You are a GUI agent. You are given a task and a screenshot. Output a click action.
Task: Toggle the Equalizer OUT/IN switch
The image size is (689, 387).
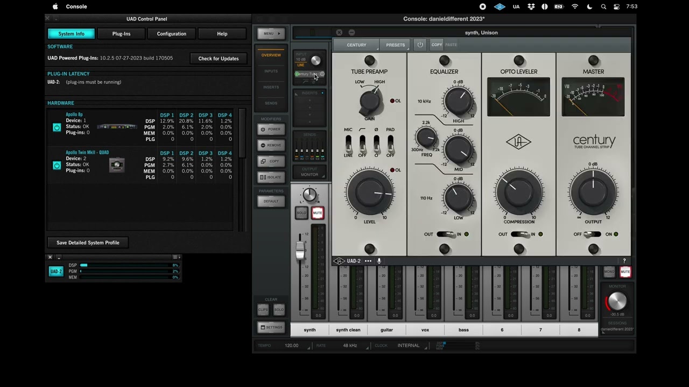(x=445, y=234)
